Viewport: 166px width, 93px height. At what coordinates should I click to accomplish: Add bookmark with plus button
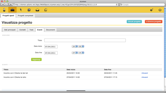point(11,5)
